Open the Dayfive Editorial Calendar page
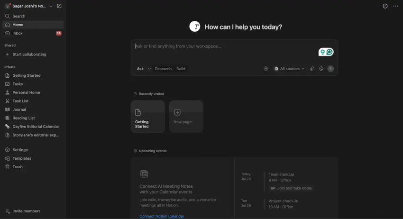The image size is (403, 219). [x=33, y=126]
